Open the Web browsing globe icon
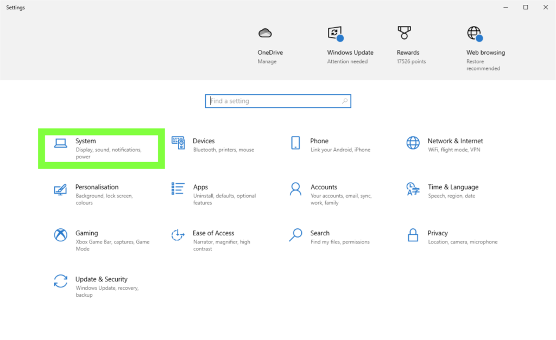556x340 pixels. [475, 34]
